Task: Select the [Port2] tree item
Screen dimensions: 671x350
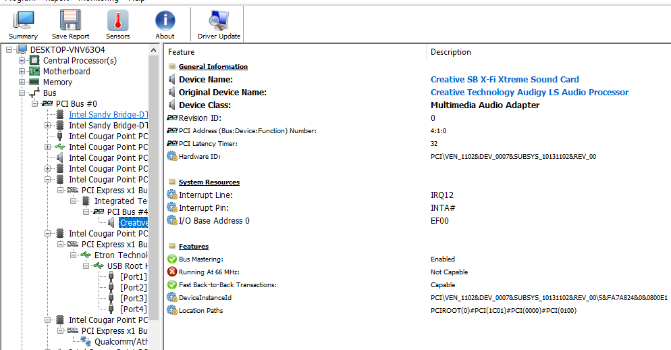Action: click(133, 287)
